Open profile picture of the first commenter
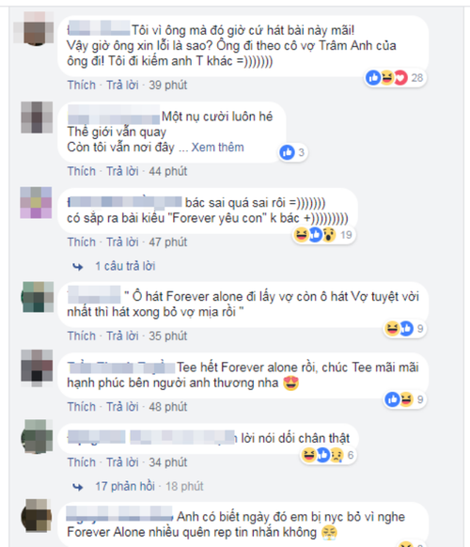The width and height of the screenshot is (470, 547). (35, 28)
